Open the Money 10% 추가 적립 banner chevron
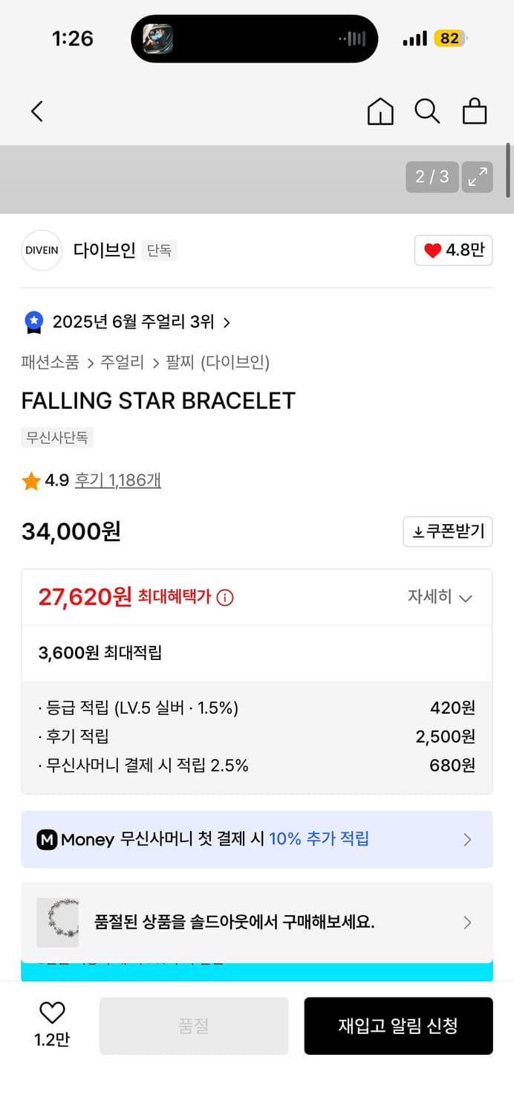The image size is (514, 1115). [x=467, y=839]
